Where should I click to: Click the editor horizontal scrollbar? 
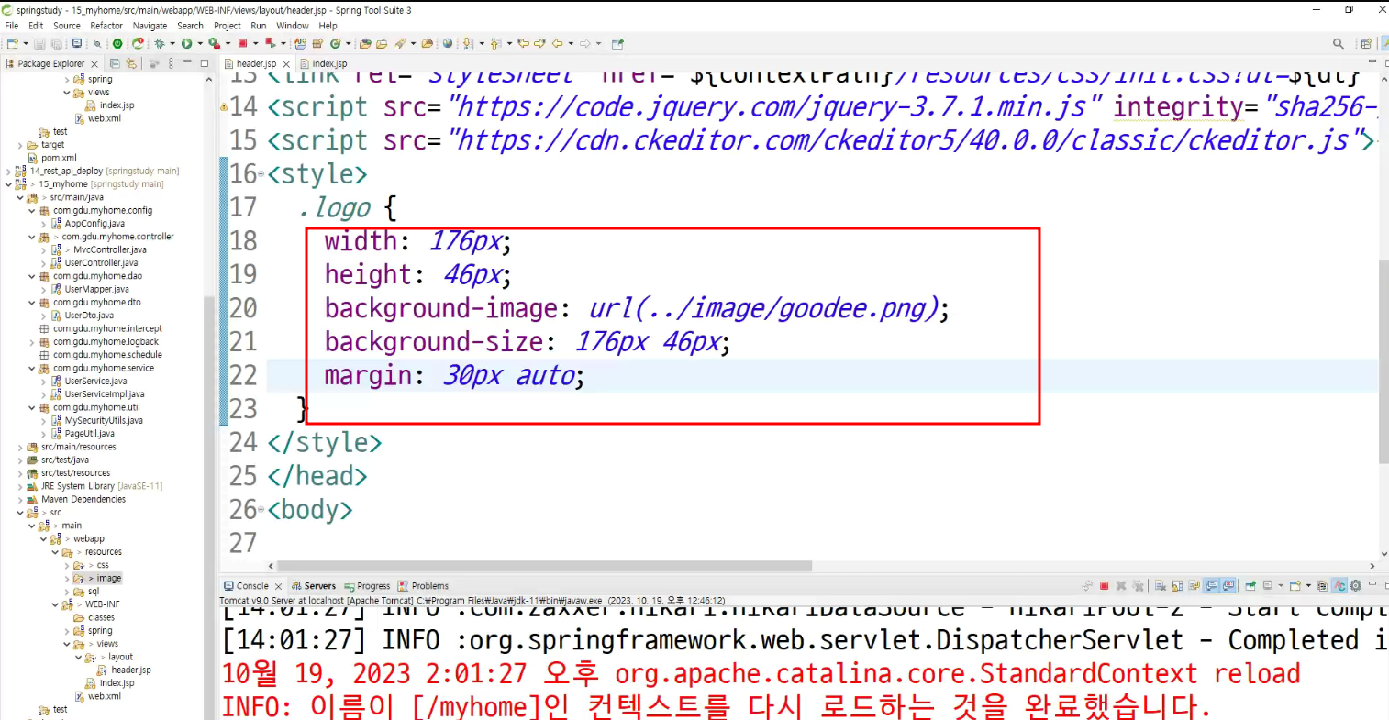tap(545, 566)
